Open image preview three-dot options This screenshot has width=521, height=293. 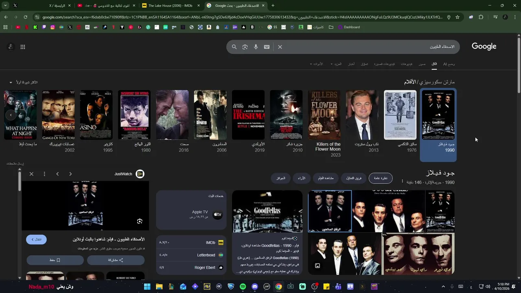44,174
